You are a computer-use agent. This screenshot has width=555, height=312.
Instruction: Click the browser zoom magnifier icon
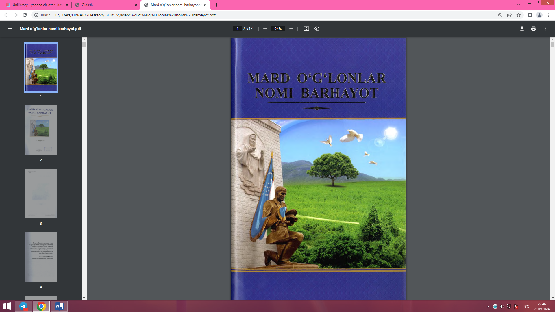(x=500, y=15)
